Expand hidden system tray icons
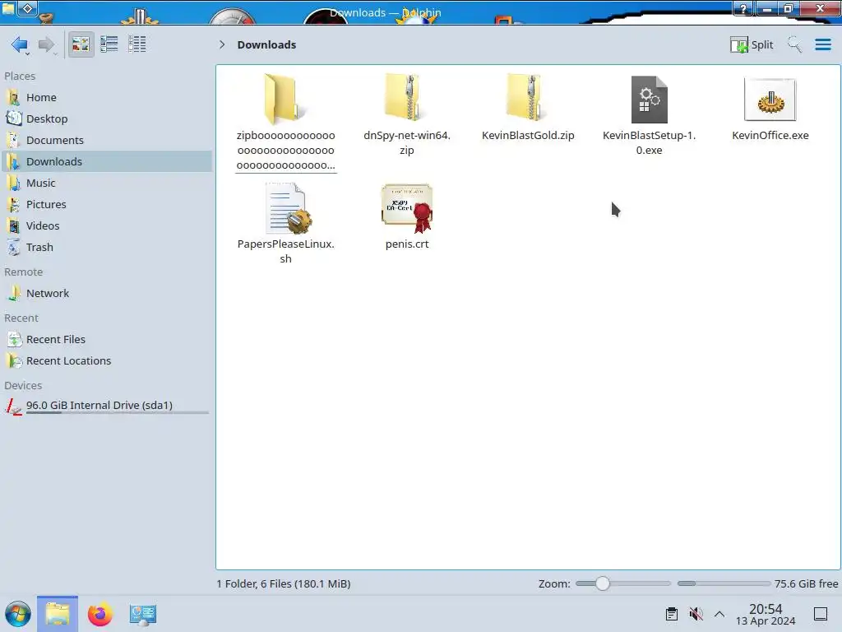Screen dimensions: 842x632 (719, 614)
